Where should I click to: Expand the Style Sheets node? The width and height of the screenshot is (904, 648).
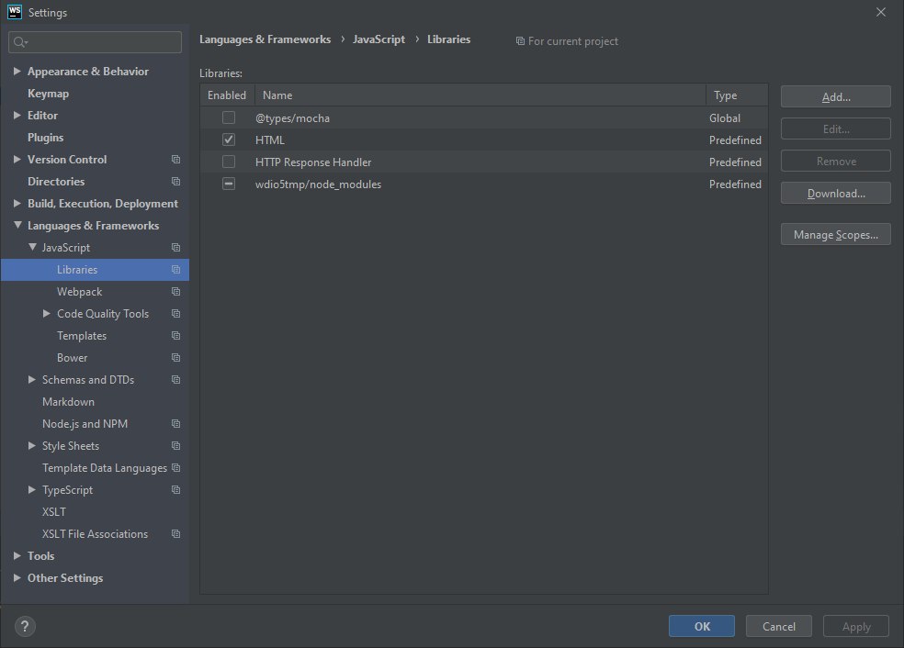32,446
